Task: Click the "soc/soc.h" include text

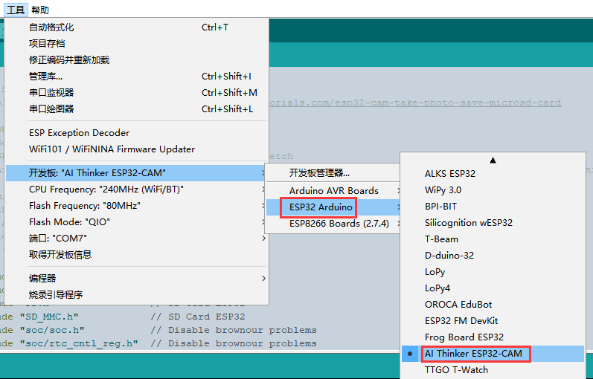Action: [52, 330]
